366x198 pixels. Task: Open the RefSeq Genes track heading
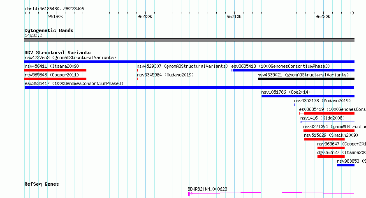pyautogui.click(x=42, y=184)
